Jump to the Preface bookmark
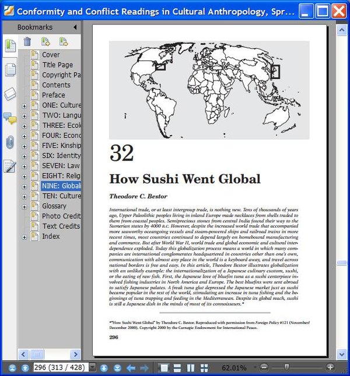Image resolution: width=350 pixels, height=376 pixels. [x=53, y=95]
